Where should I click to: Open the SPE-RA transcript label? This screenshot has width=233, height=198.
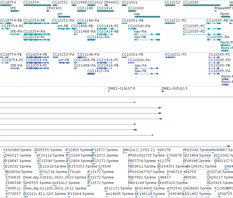(16, 32)
